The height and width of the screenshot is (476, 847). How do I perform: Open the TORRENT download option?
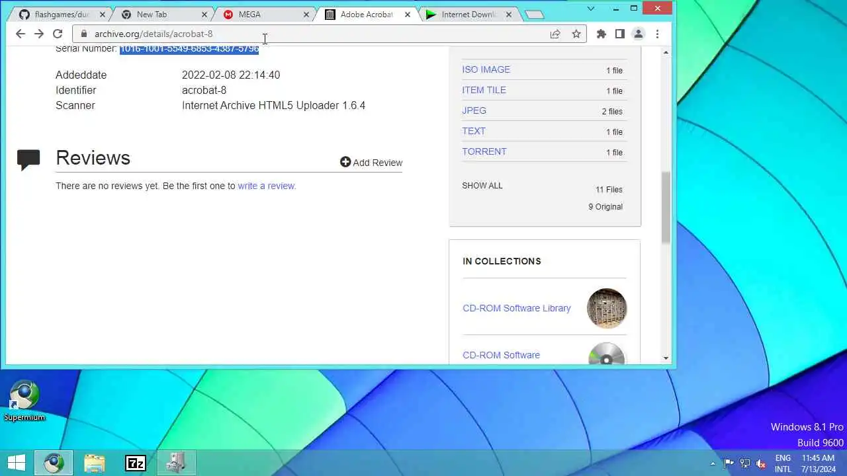point(484,151)
